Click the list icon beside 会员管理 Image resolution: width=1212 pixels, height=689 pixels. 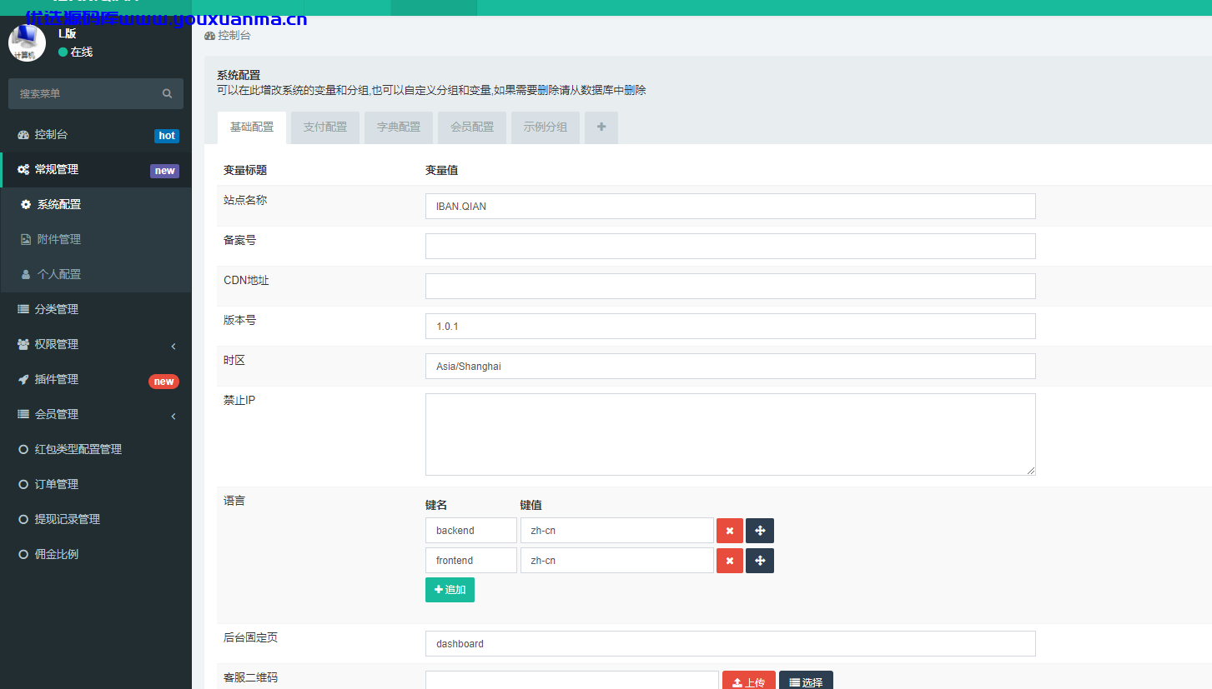(23, 414)
